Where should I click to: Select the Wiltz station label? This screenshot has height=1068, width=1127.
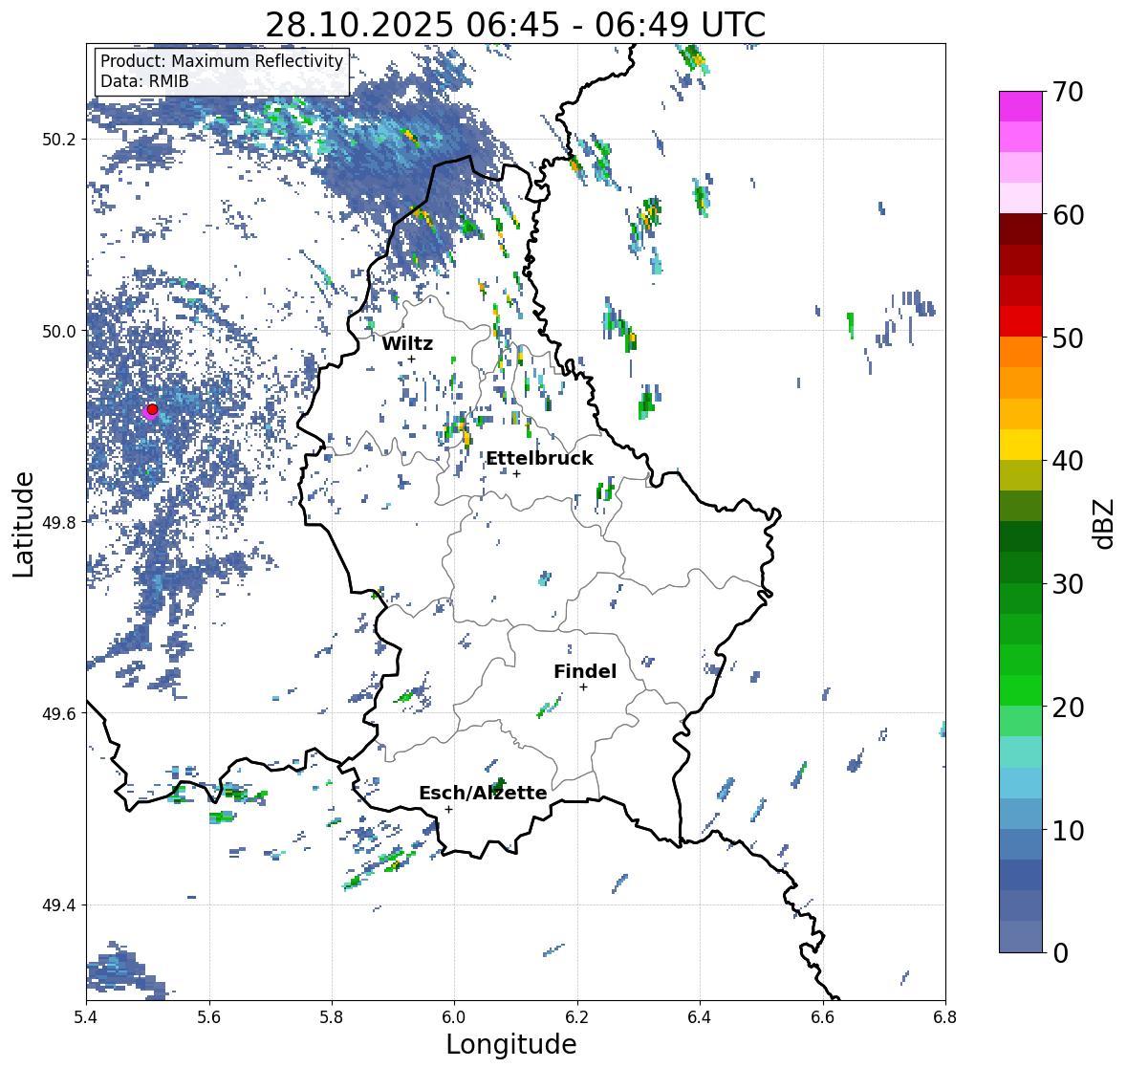click(x=407, y=343)
